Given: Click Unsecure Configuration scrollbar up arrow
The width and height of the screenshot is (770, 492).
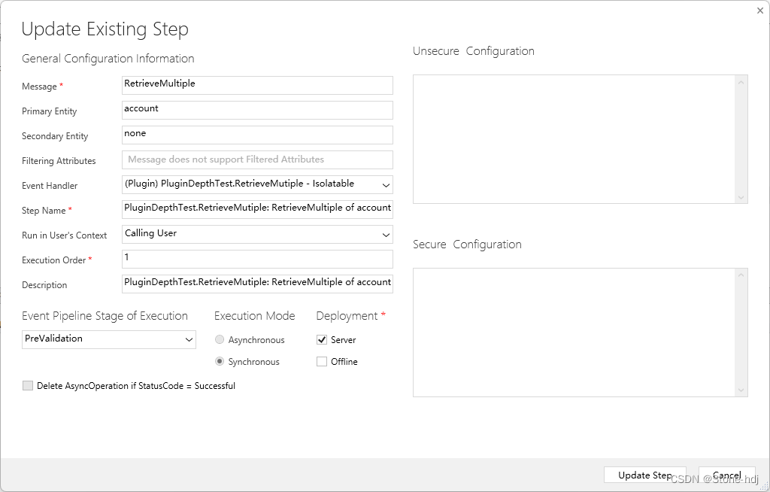Looking at the screenshot, I should (x=741, y=82).
